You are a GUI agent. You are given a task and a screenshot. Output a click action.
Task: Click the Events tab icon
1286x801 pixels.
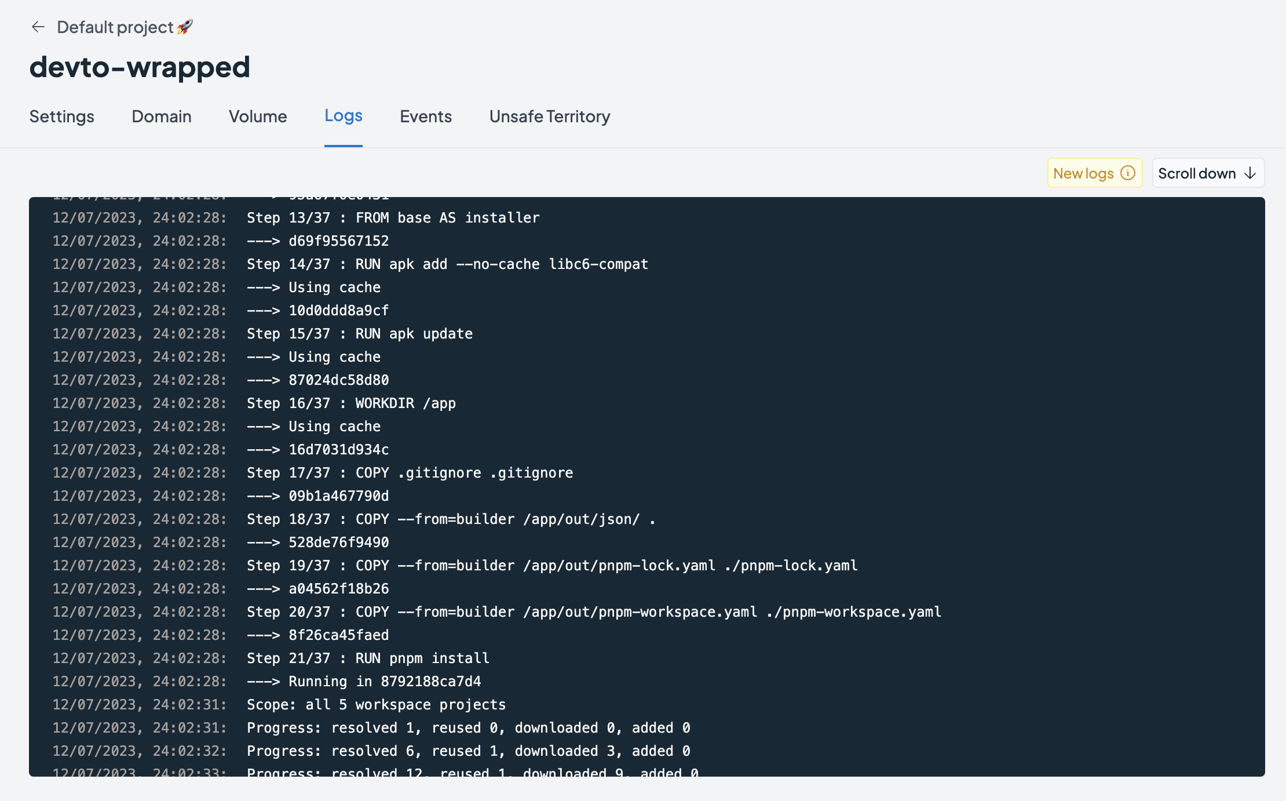425,115
